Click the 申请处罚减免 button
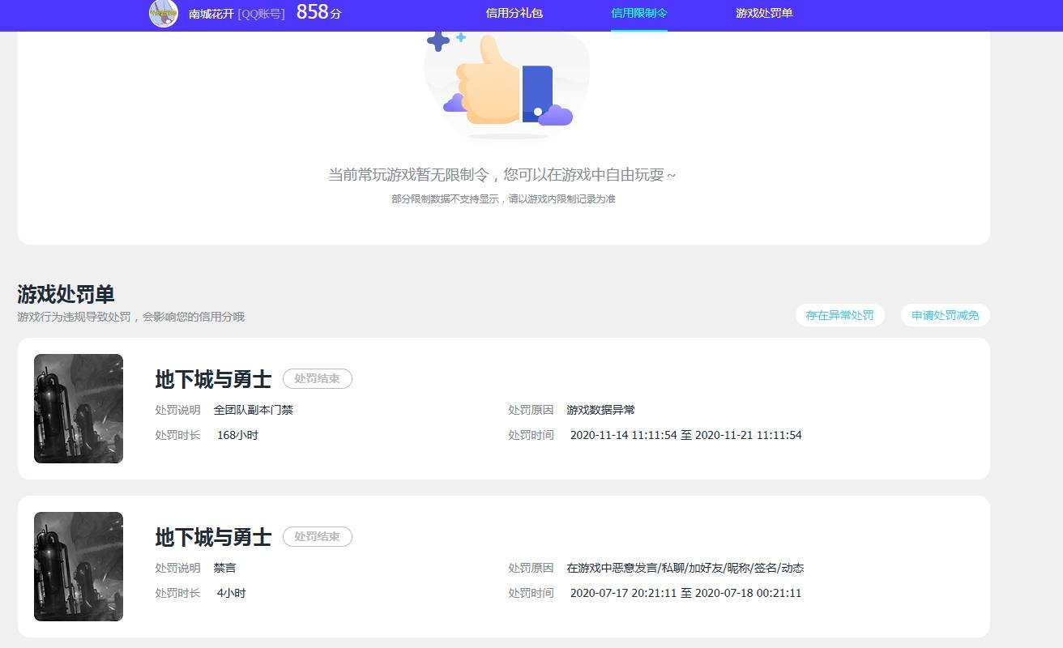 [946, 315]
